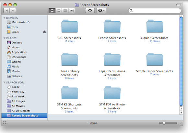Image resolution: width=188 pixels, height=133 pixels.
Task: Open Movies in sidebar
Action: pos(24,71)
